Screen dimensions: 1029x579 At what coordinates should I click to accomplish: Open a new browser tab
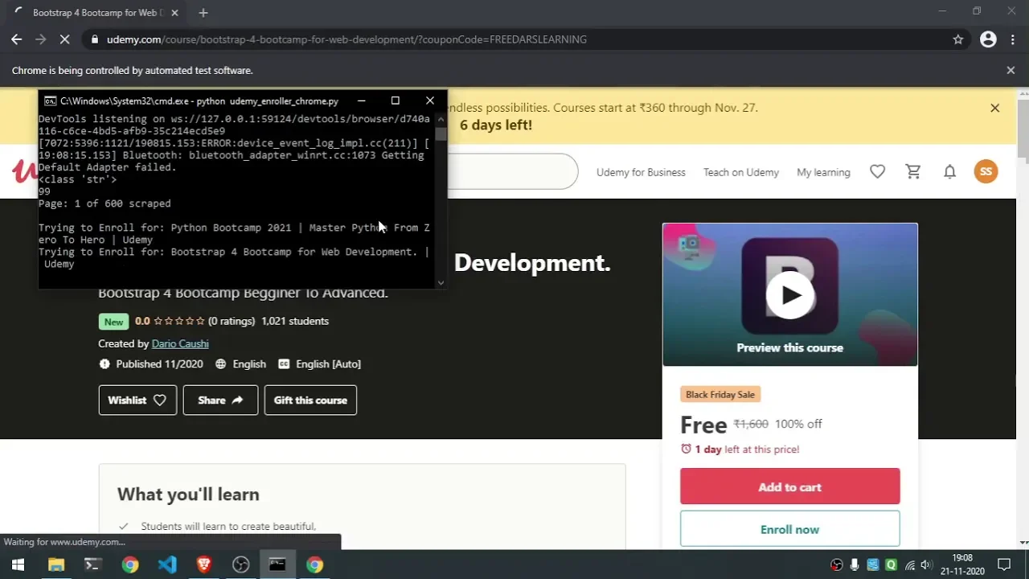click(x=203, y=13)
